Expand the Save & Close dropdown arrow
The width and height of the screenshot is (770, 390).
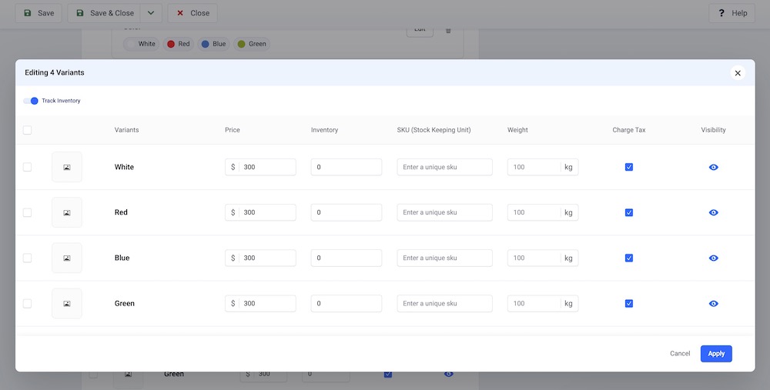click(151, 13)
